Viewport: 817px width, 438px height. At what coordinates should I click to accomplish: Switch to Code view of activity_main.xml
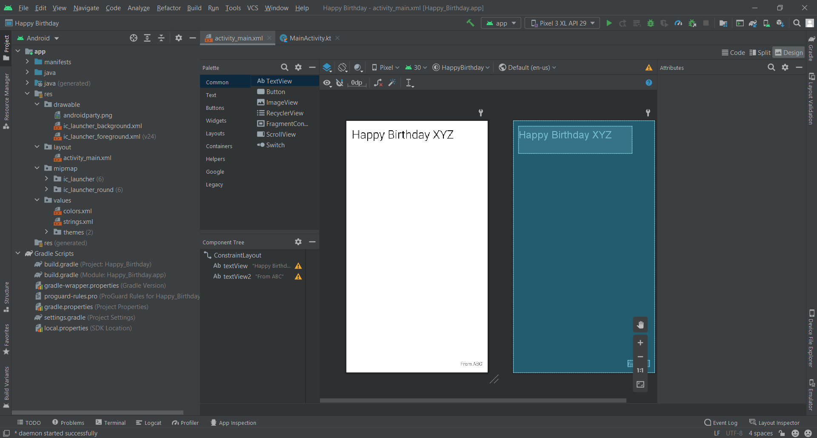coord(733,52)
